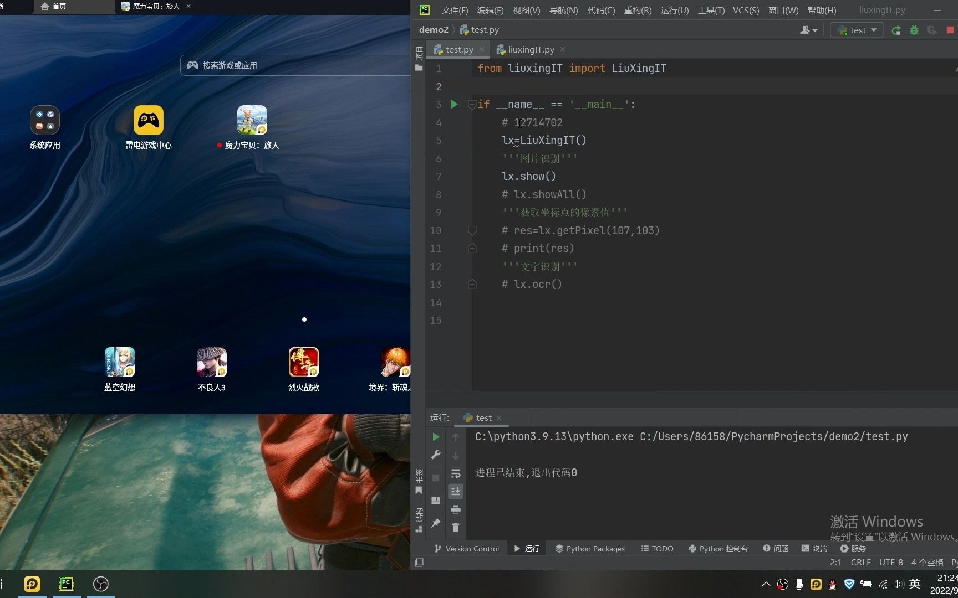The width and height of the screenshot is (958, 598).
Task: Toggle the fold marker on line 10
Action: point(472,230)
